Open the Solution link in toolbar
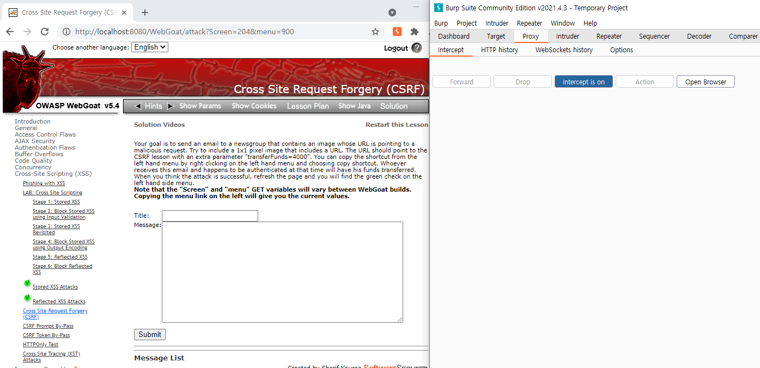Viewport: 760px width, 368px height. (394, 106)
